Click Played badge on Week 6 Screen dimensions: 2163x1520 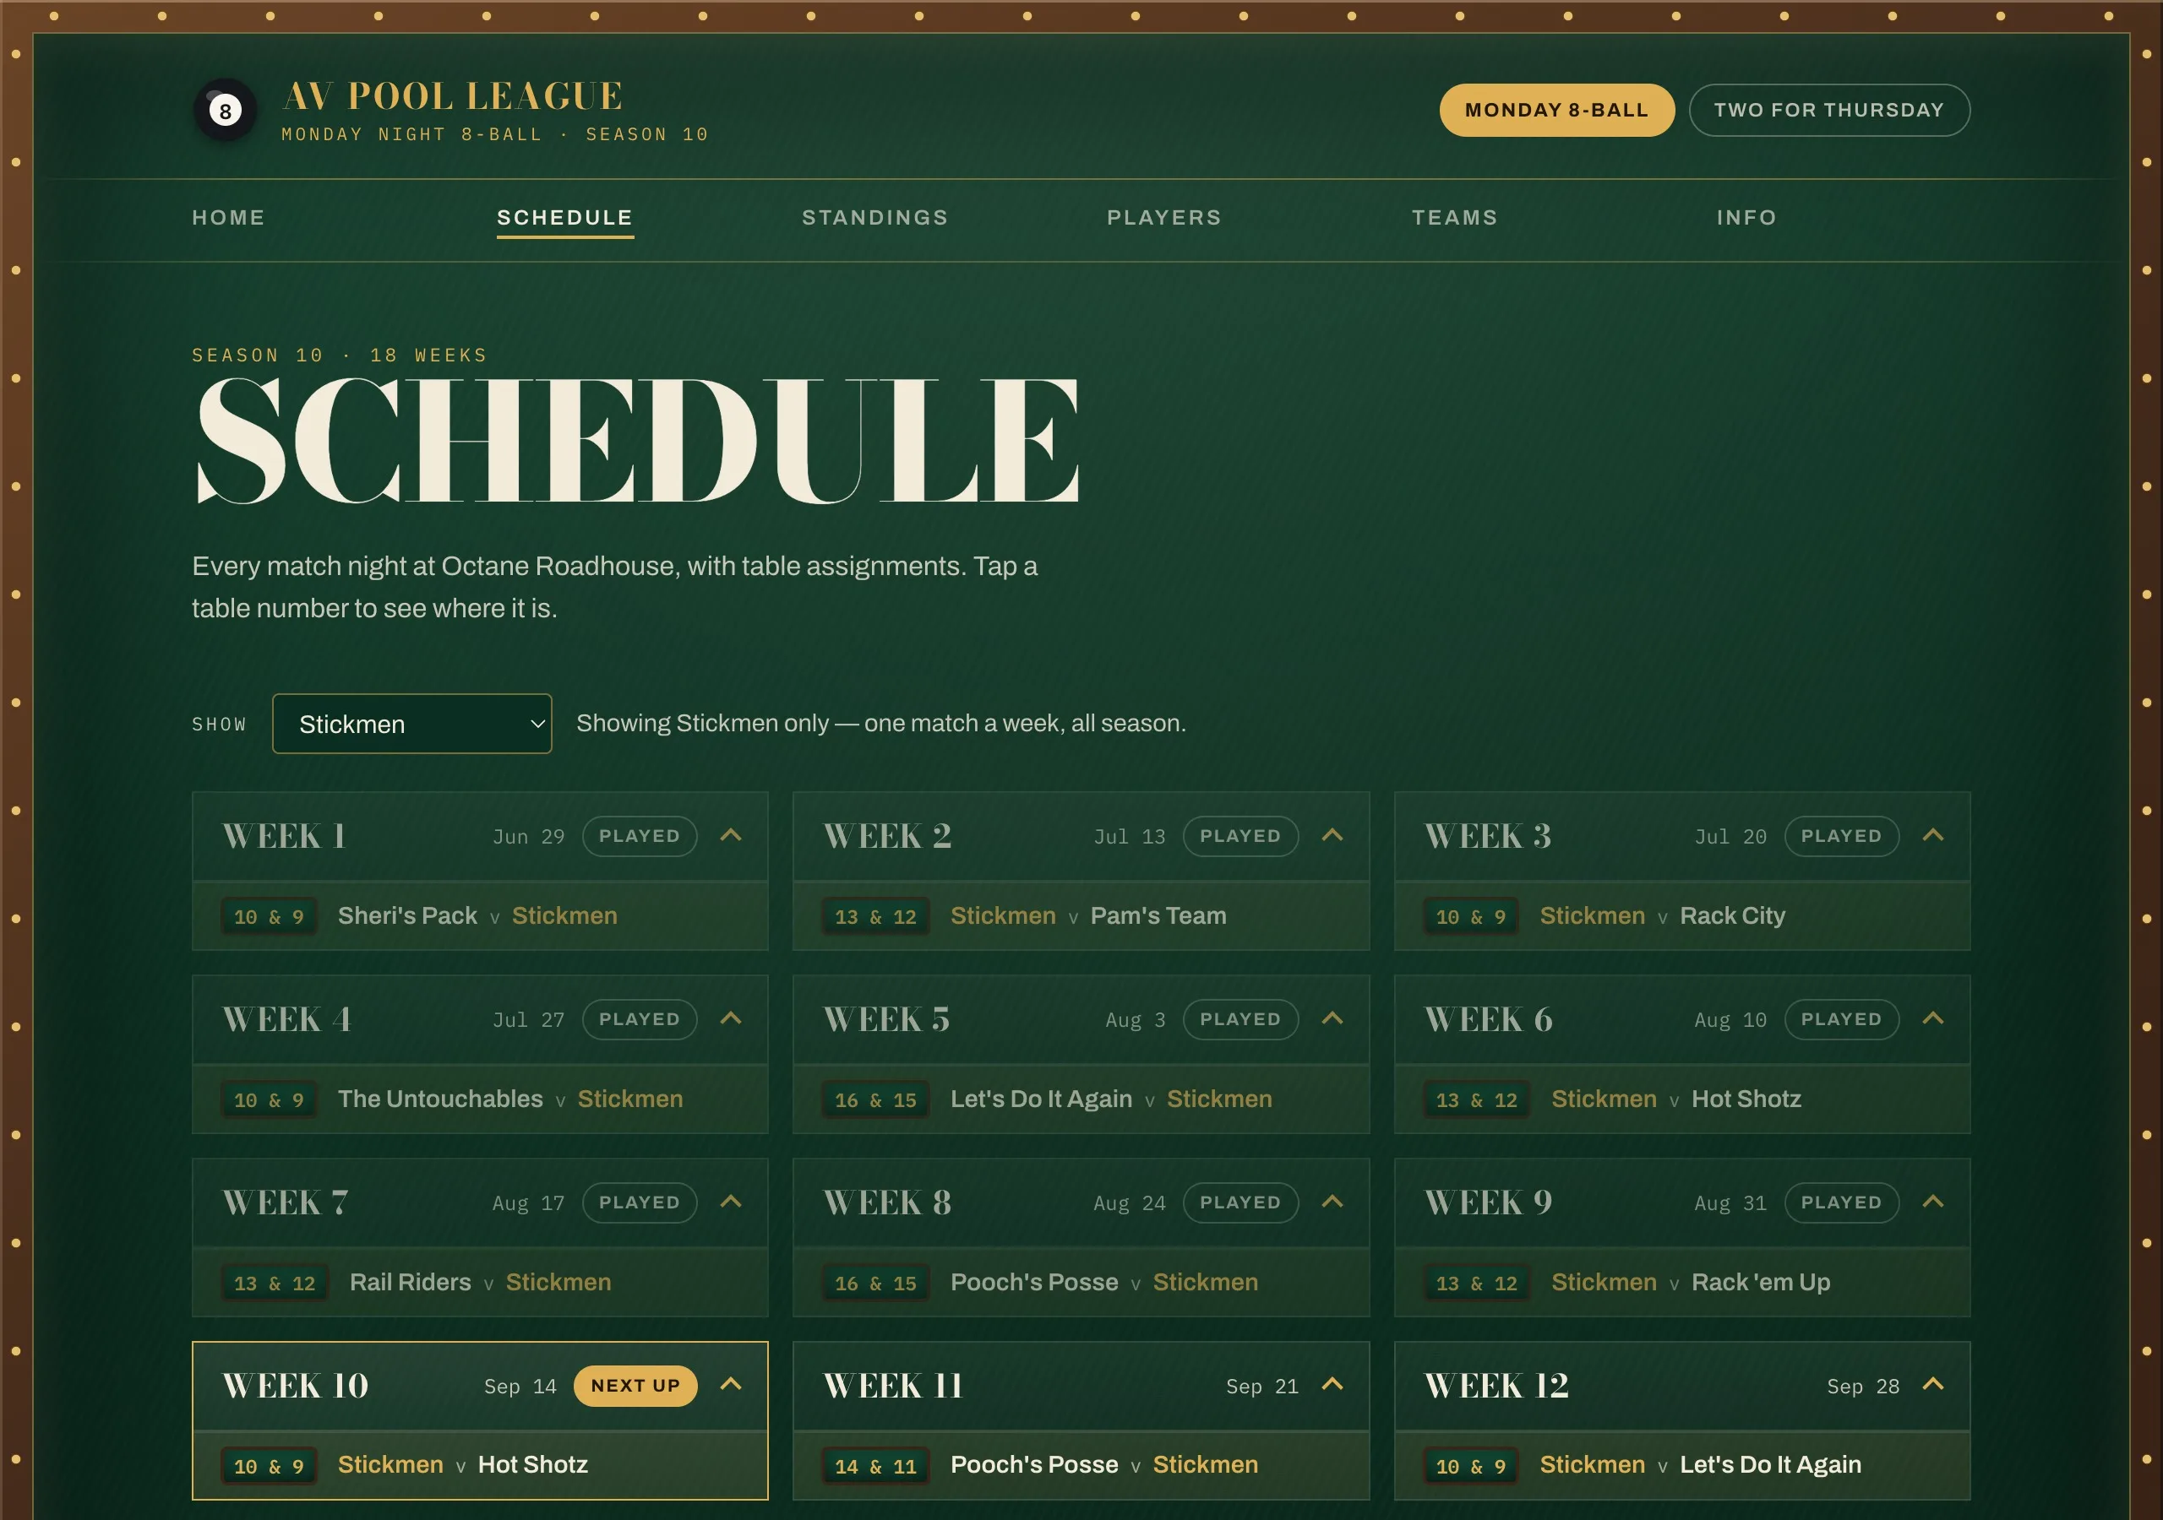(1841, 1019)
